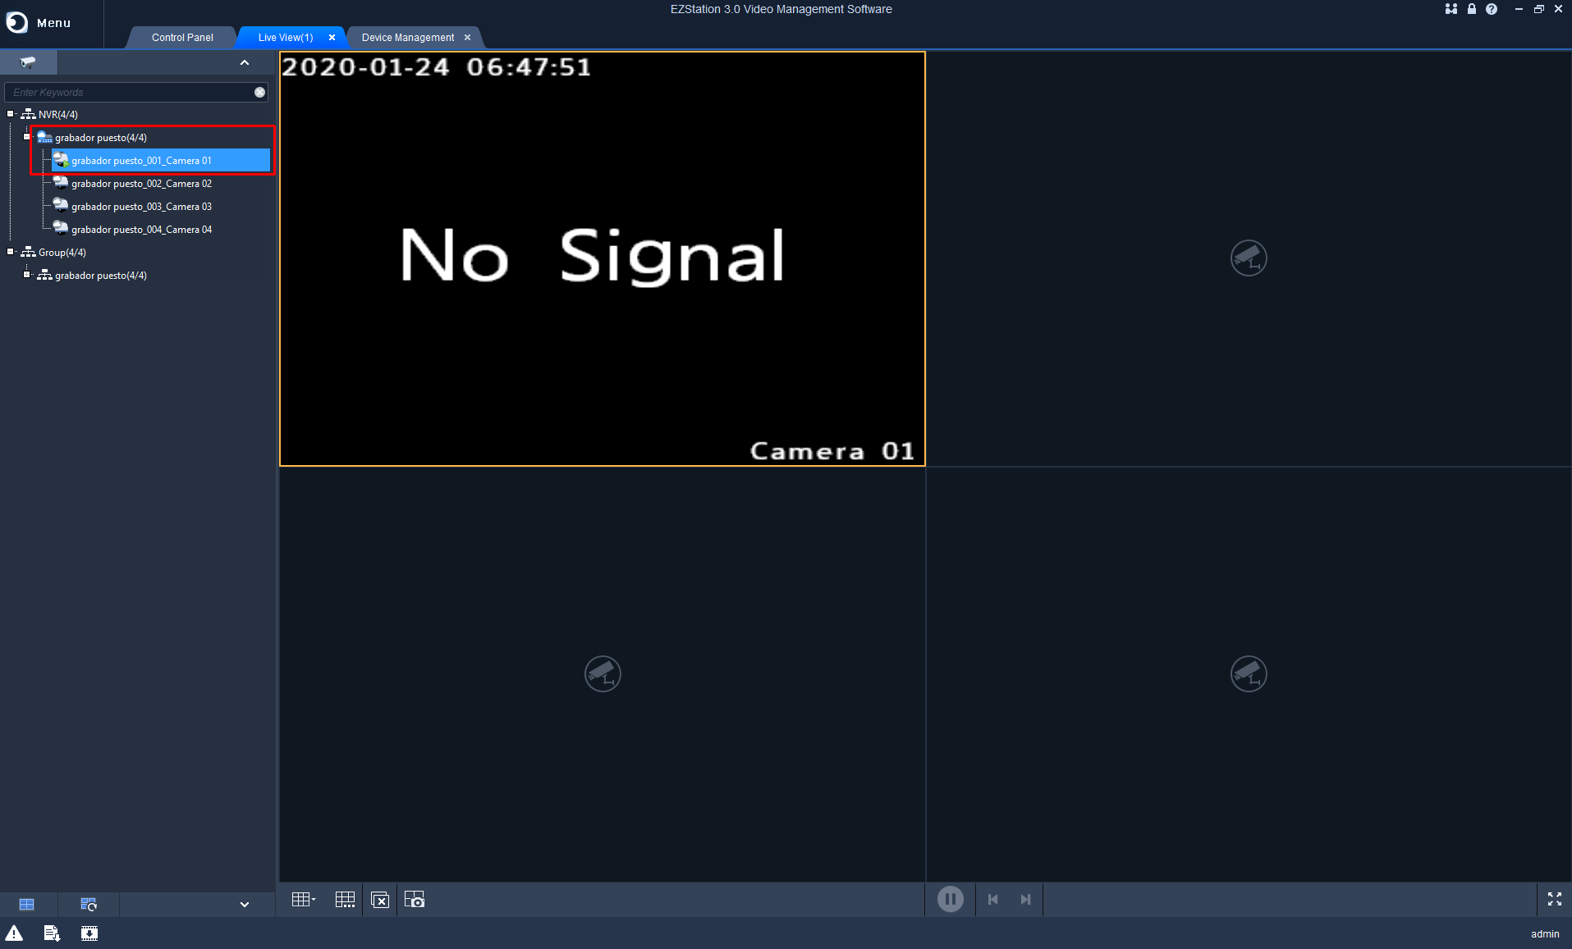Collapse the camera tree panel

click(244, 62)
